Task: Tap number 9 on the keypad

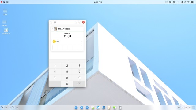Action: click(79, 78)
